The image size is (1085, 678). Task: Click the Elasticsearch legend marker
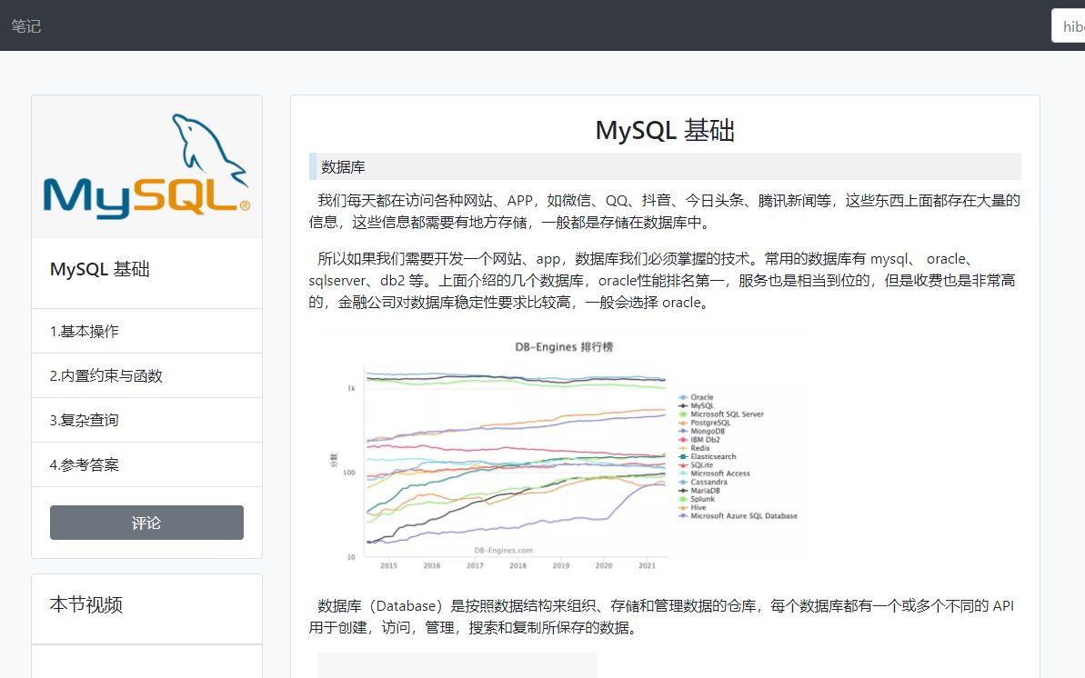pyautogui.click(x=682, y=456)
